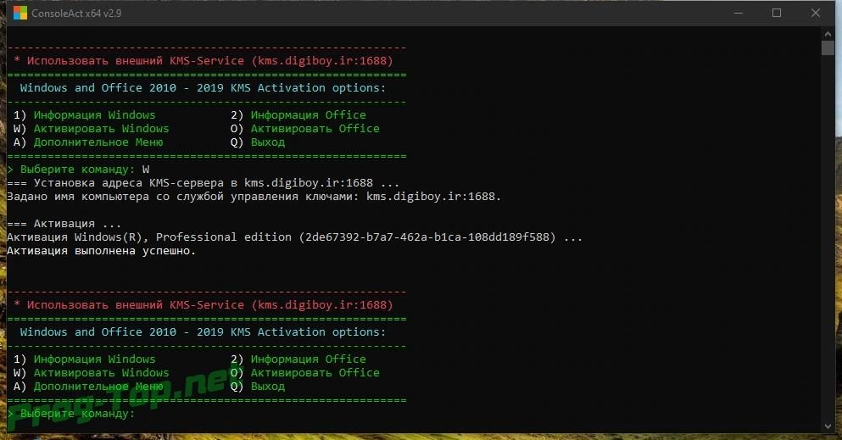The image size is (842, 440).
Task: Click the first 'Windows and Office 2010 - 2019' heading
Action: (x=203, y=88)
